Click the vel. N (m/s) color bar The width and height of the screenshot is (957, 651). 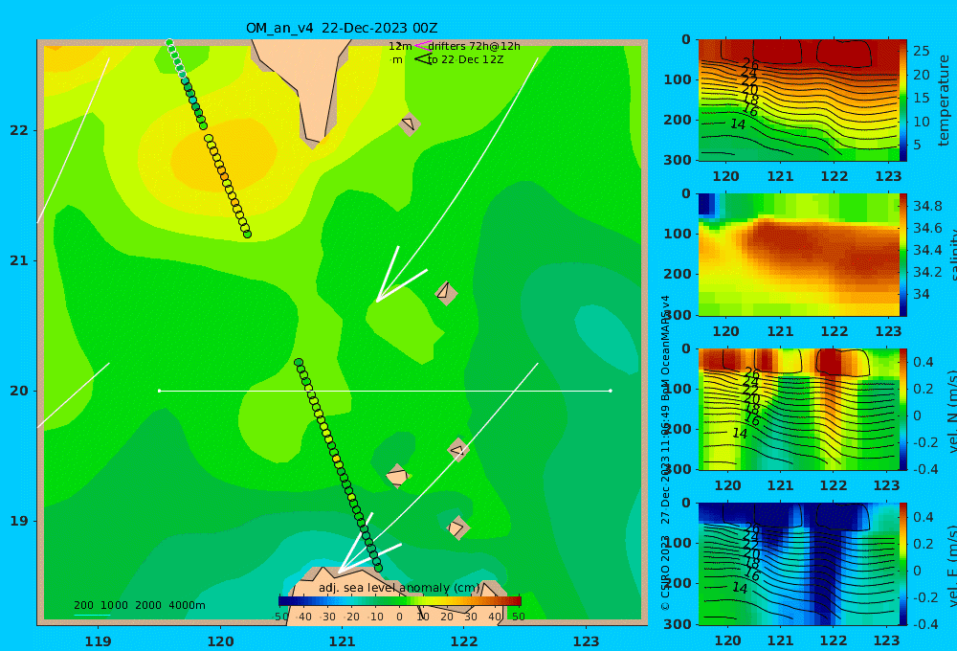903,409
